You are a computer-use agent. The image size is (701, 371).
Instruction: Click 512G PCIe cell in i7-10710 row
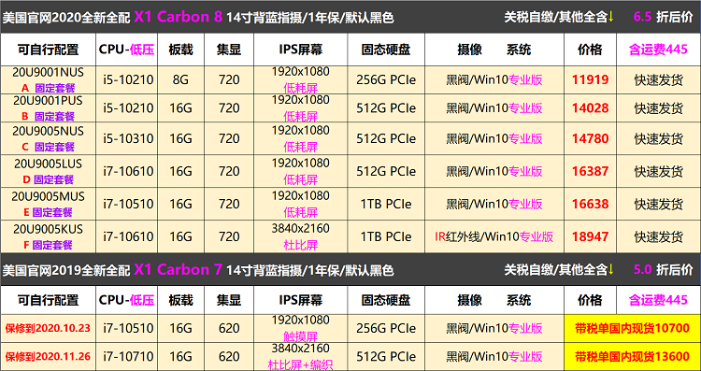[x=386, y=357]
